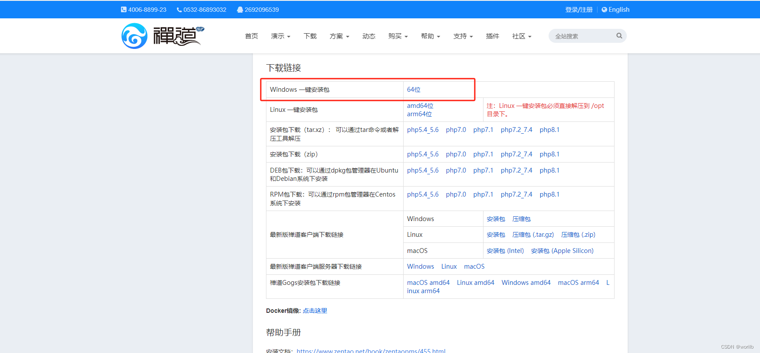Screen dimensions: 760x353
Task: Click the 下载链接 heading
Action: [283, 68]
